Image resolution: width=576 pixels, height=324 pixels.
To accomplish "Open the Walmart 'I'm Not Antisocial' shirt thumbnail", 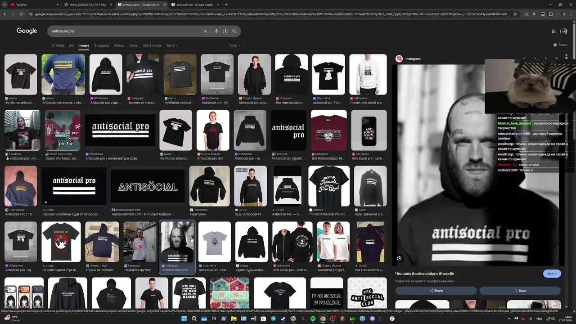I will point(329,186).
